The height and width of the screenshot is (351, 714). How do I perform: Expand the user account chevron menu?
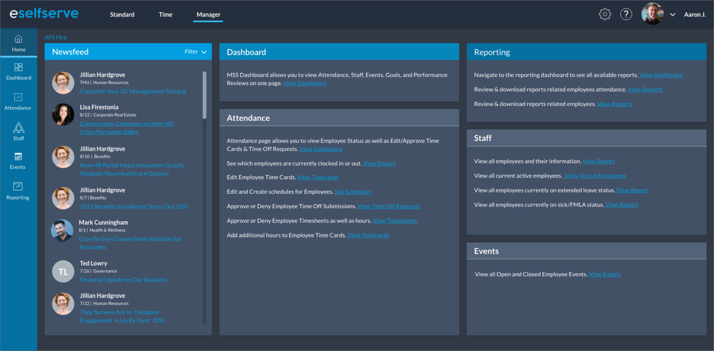click(x=672, y=15)
